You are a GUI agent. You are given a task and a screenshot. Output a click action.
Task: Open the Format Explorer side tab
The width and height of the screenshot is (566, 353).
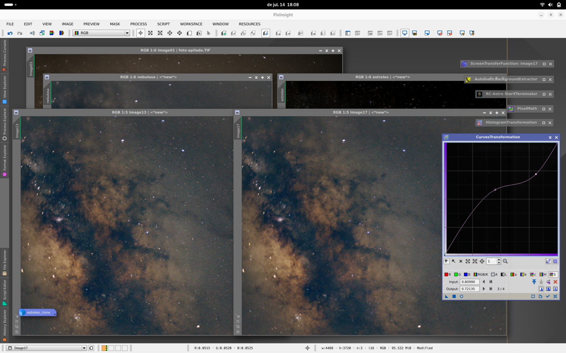pyautogui.click(x=4, y=161)
